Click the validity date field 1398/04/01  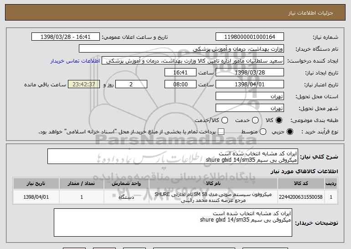click(x=250, y=85)
